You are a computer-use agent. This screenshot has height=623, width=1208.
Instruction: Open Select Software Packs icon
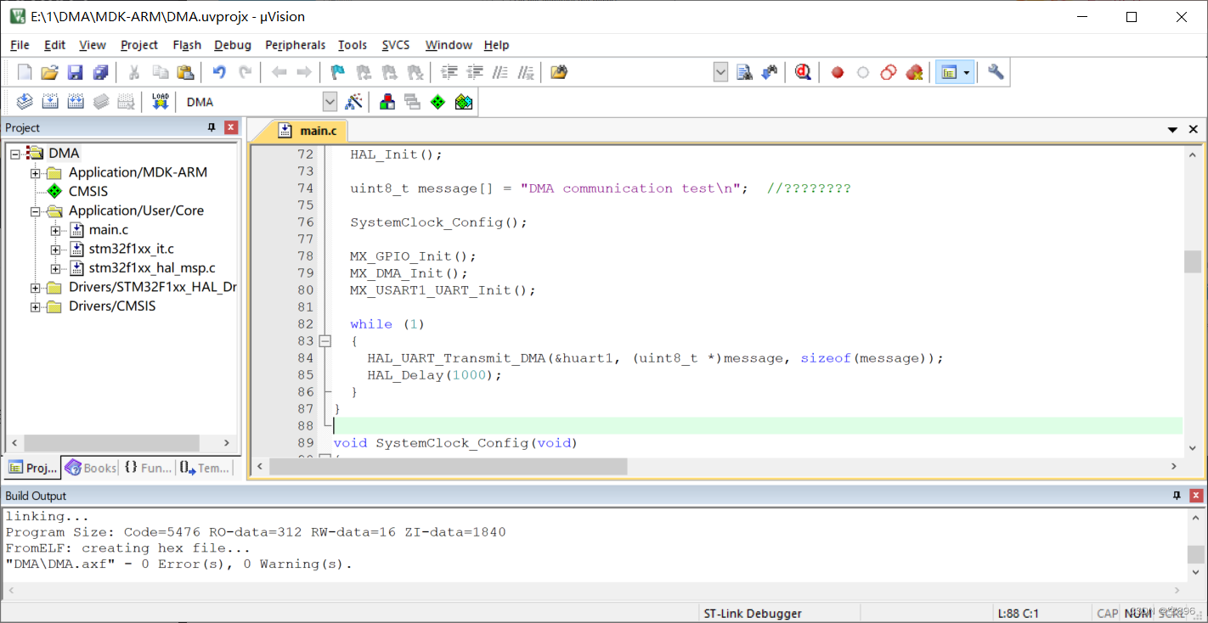463,102
